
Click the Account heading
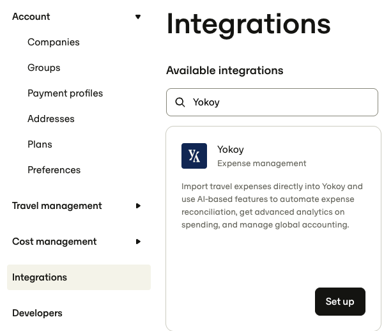pyautogui.click(x=31, y=17)
